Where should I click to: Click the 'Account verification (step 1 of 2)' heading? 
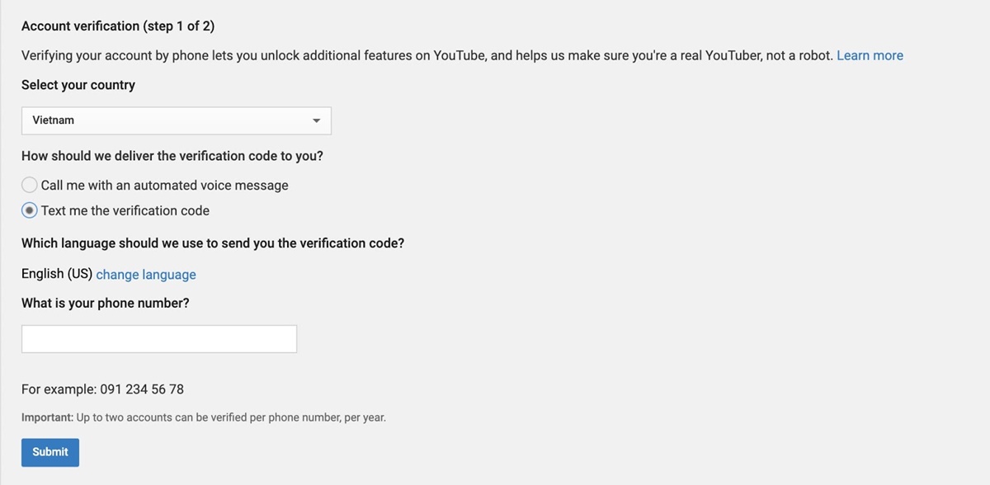(x=118, y=26)
